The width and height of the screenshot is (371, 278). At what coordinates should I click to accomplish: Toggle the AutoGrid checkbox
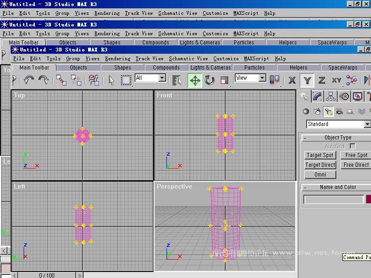pyautogui.click(x=352, y=146)
